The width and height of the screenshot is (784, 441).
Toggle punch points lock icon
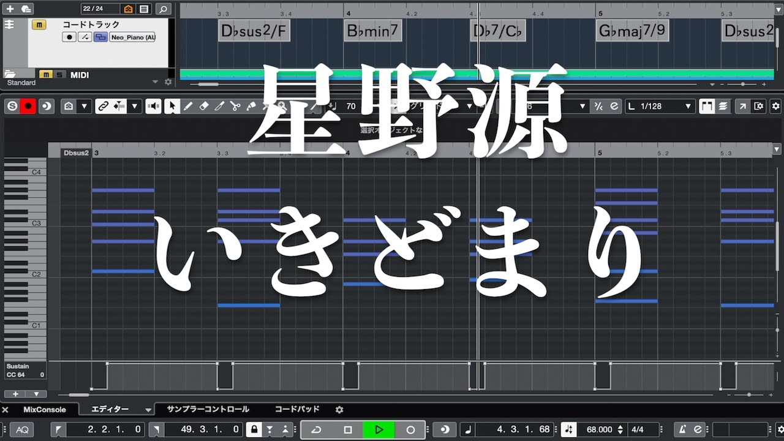(254, 429)
